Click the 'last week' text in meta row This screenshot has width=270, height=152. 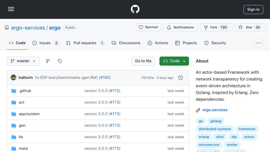click(x=176, y=149)
